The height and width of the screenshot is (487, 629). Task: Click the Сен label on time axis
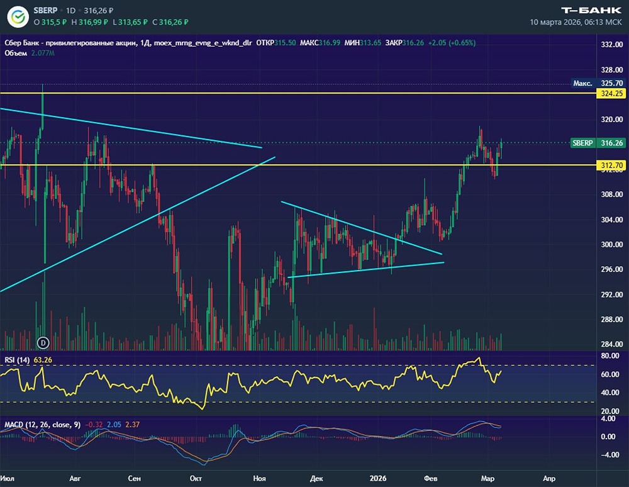pos(135,478)
